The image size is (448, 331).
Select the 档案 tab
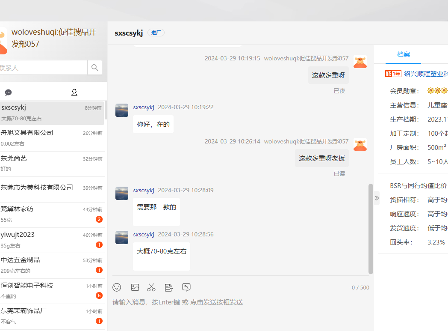403,54
